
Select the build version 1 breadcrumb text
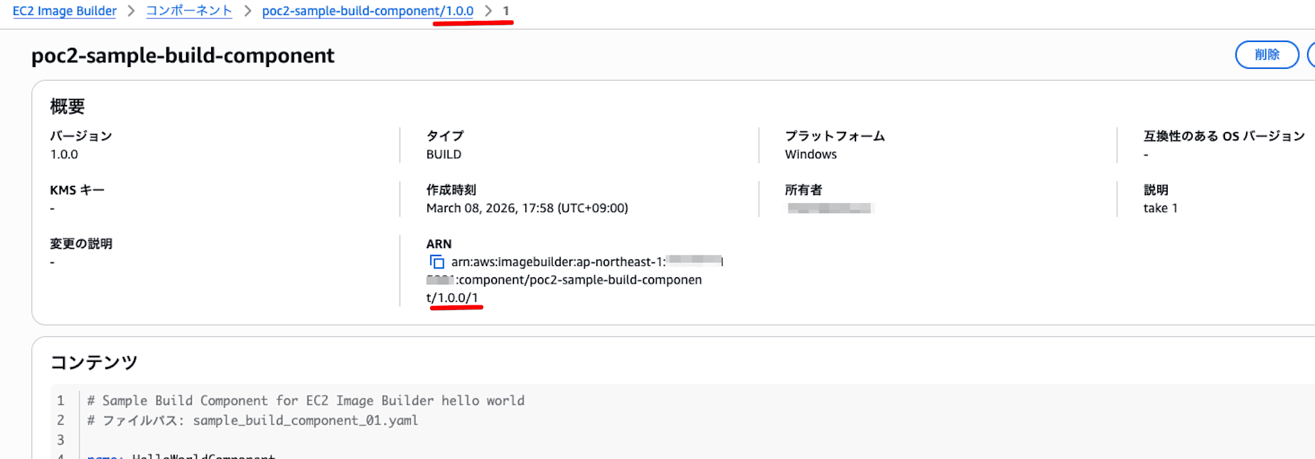click(506, 11)
